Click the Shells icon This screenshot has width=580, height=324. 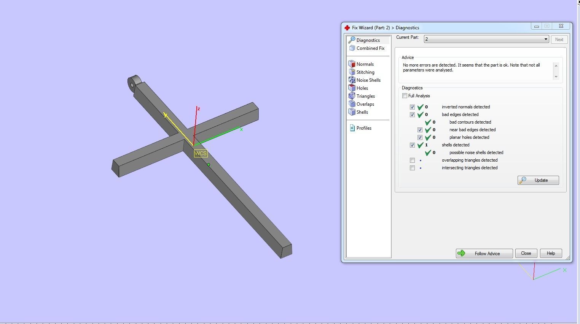pyautogui.click(x=352, y=112)
